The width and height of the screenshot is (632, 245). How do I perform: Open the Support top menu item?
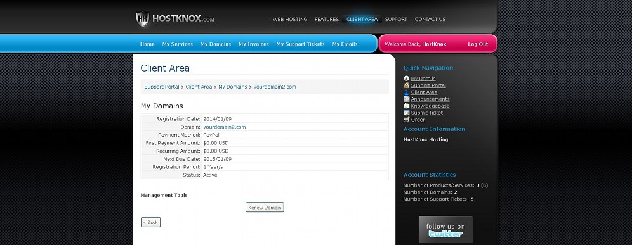tap(396, 20)
